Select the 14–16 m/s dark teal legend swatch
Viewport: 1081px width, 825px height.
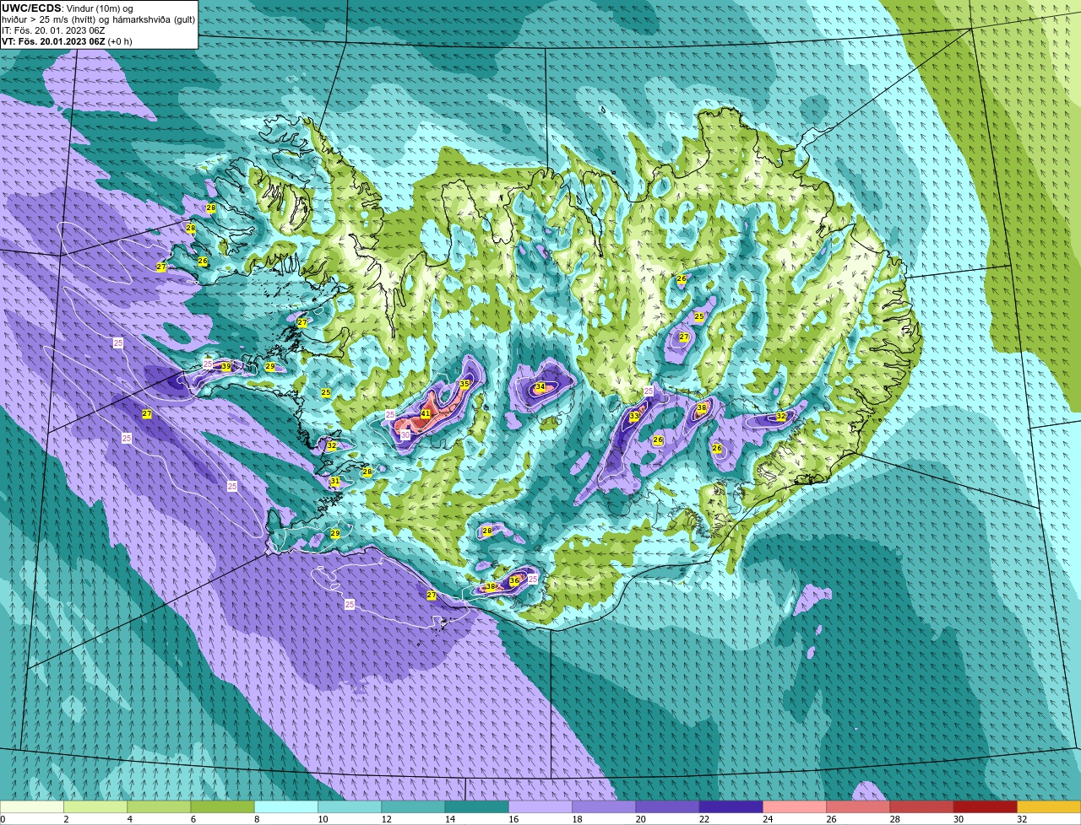pyautogui.click(x=477, y=806)
